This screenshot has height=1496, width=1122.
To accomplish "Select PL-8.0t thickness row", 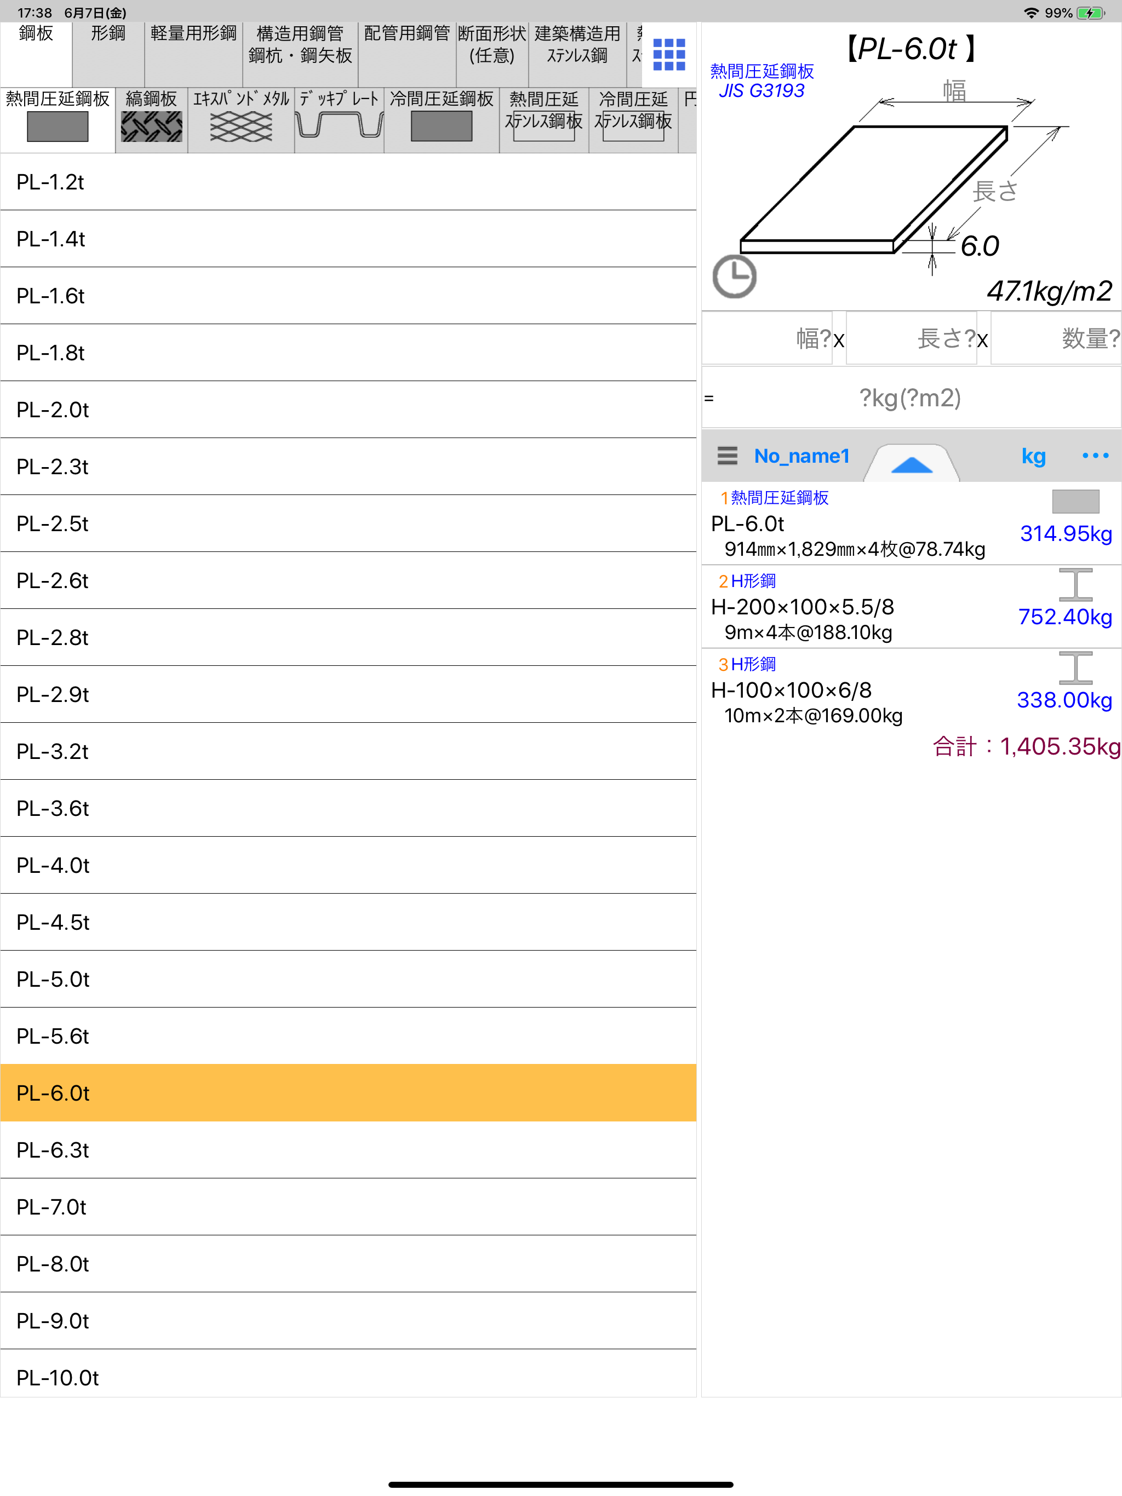I will point(348,1264).
